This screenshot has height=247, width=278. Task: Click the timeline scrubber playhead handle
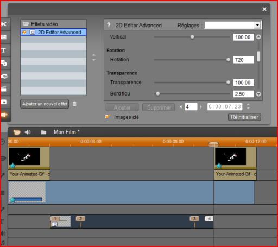213,144
